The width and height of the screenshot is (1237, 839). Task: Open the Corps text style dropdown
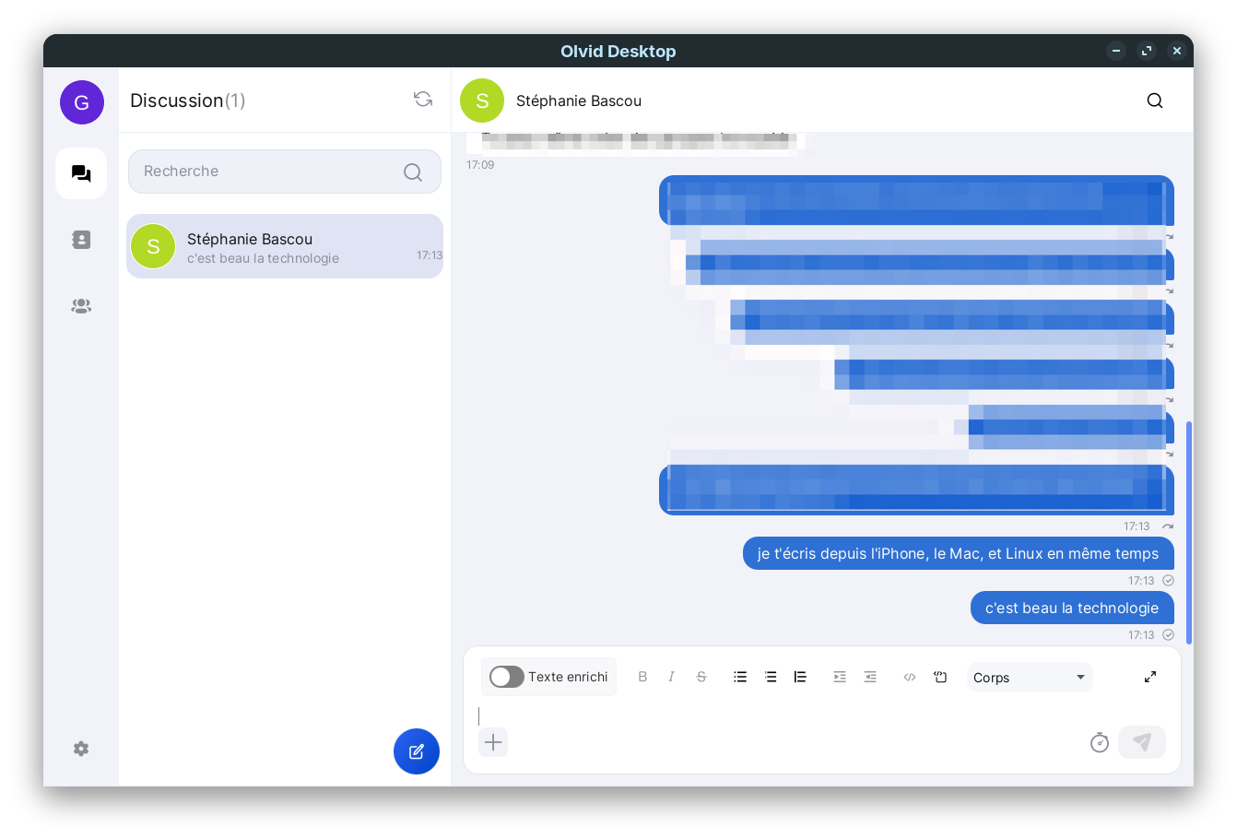[x=1029, y=678]
